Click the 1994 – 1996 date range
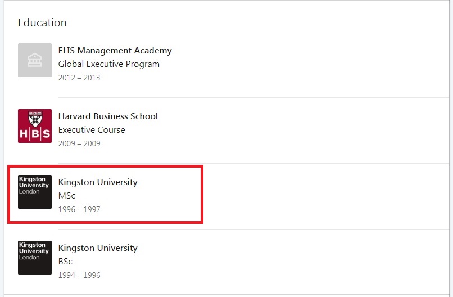The width and height of the screenshot is (453, 297). click(79, 275)
